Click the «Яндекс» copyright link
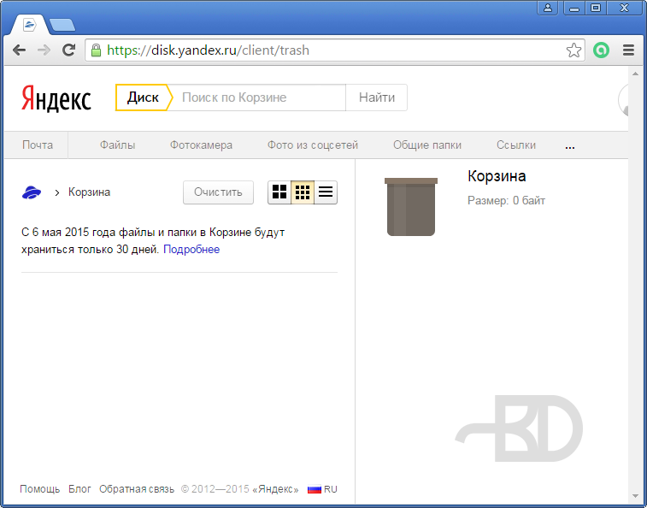Viewport: 647px width, 508px height. pos(275,489)
